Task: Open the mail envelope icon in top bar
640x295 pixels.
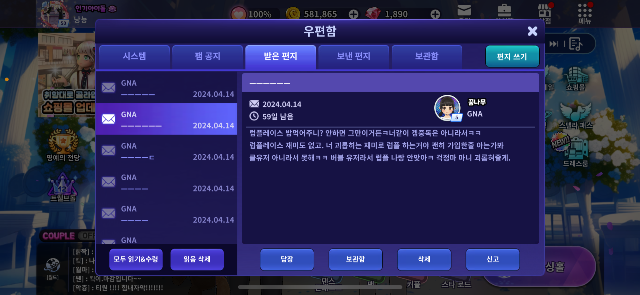Action: pos(464,10)
